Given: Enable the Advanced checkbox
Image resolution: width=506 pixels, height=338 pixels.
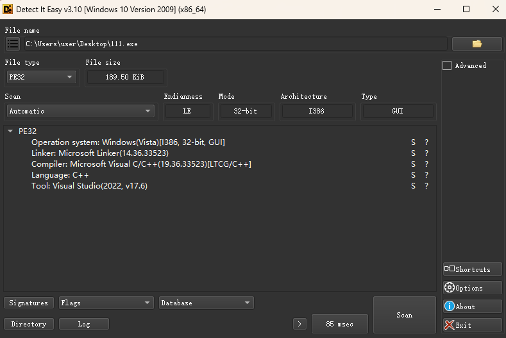Looking at the screenshot, I should 447,65.
